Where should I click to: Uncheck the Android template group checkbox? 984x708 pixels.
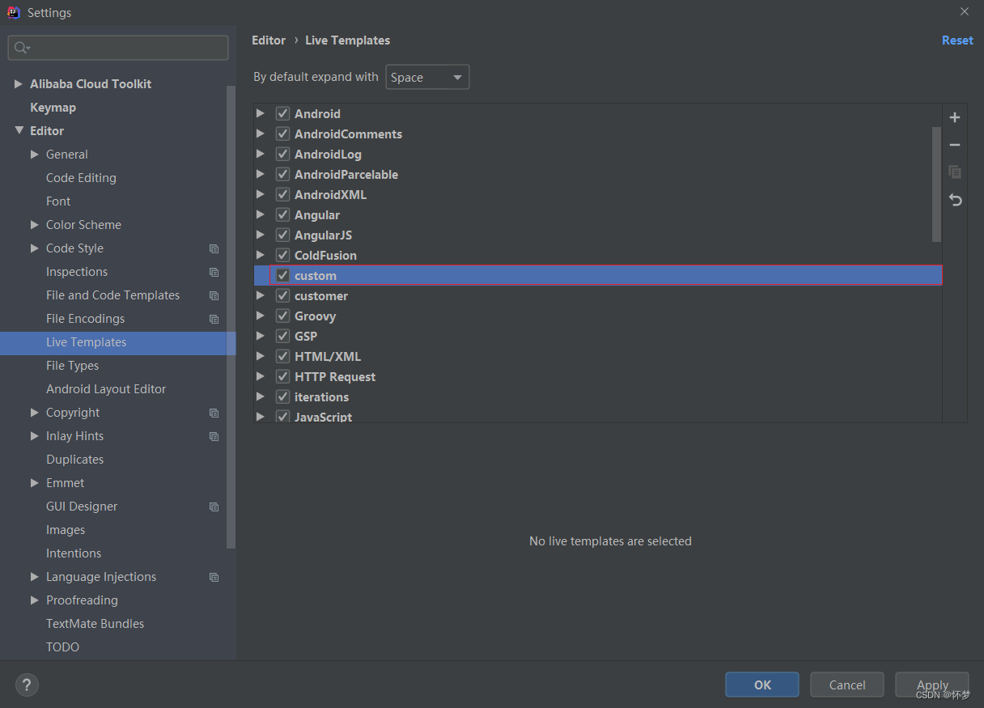click(x=282, y=113)
